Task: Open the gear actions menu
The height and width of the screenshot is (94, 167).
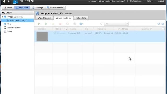Action: tap(81, 24)
